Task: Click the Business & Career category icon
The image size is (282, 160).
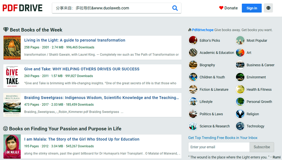Action: [x=240, y=65]
